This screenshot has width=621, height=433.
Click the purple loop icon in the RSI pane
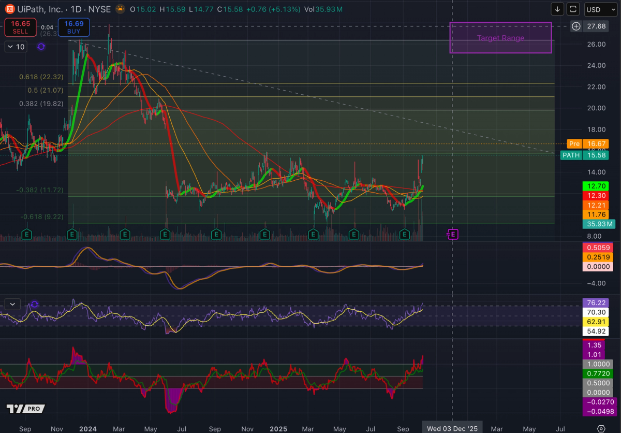[35, 304]
